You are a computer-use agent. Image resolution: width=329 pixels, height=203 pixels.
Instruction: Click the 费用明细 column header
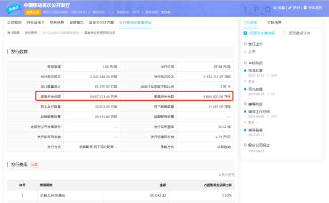46,185
